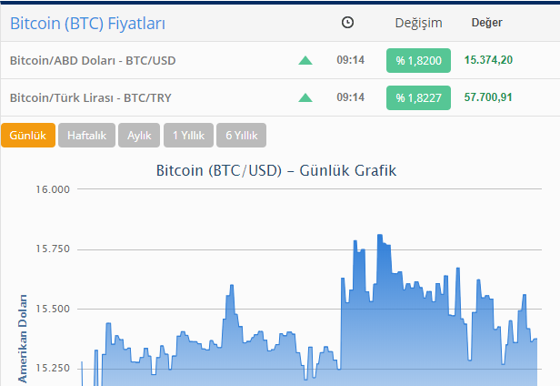
Task: Click the chart title Bitcoin (BTC/USD) – Günlük Grafik
Action: [x=276, y=170]
